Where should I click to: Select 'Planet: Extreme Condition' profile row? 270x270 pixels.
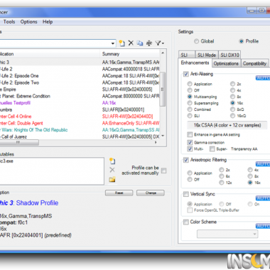coord(80,96)
